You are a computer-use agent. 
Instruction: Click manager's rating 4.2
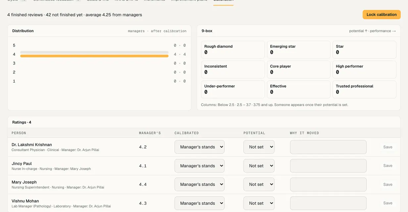[x=143, y=147]
